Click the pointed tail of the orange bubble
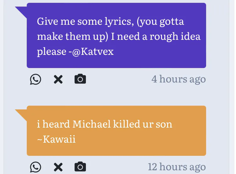This screenshot has height=174, width=236. 21,113
